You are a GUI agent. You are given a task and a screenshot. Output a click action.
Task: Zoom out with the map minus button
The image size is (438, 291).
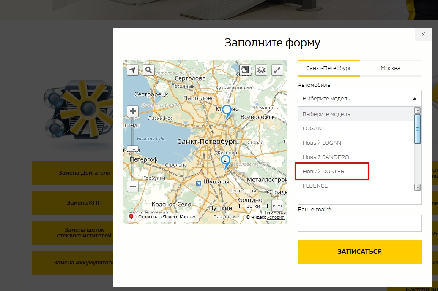click(x=133, y=186)
